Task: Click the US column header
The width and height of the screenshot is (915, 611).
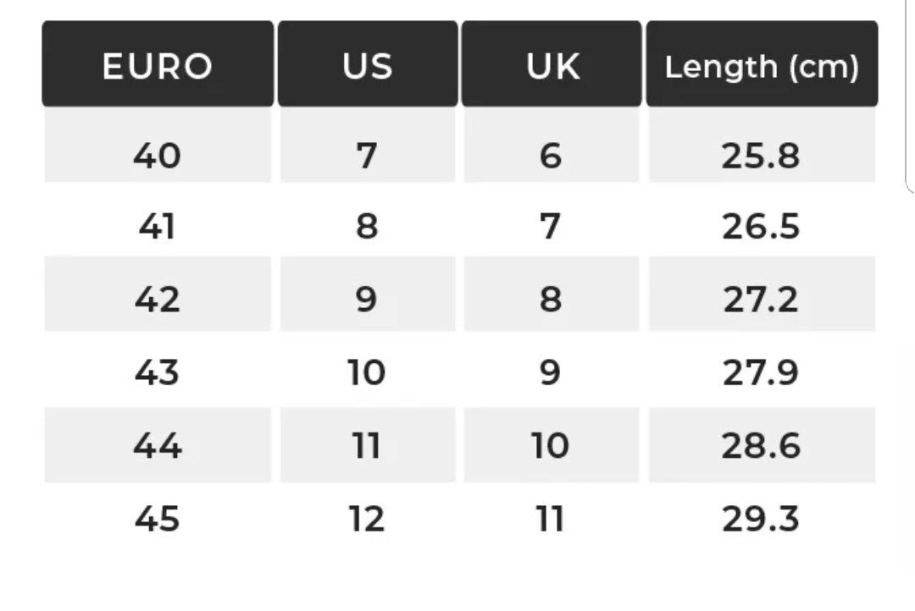Action: (368, 66)
